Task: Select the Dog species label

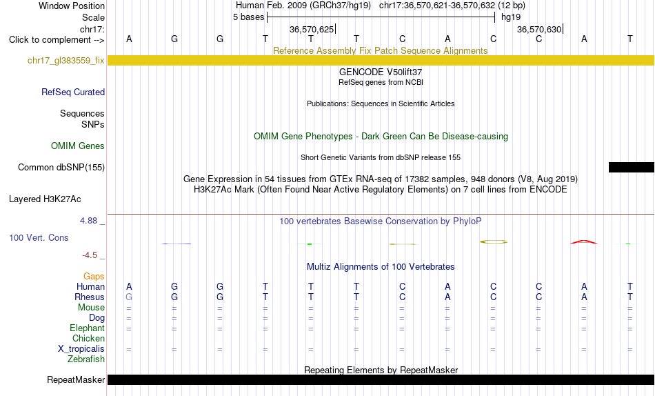Action: click(x=97, y=318)
